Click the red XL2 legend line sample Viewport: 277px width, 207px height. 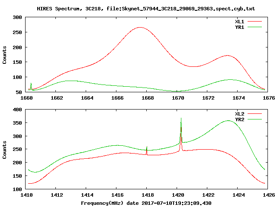click(x=254, y=113)
